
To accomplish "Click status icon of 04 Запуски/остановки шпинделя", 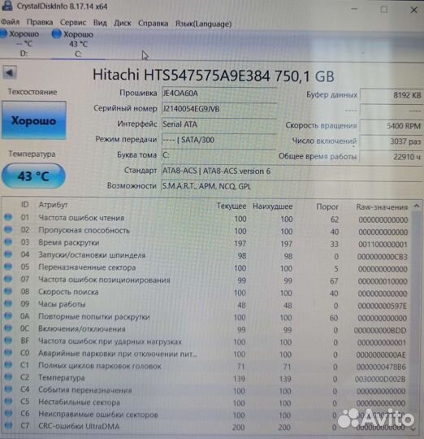I will [8, 254].
